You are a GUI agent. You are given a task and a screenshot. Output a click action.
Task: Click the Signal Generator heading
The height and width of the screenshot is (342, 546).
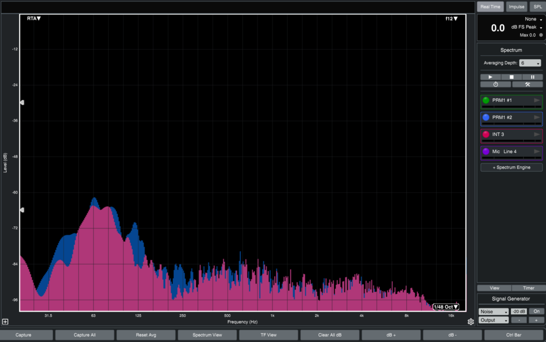pyautogui.click(x=511, y=299)
